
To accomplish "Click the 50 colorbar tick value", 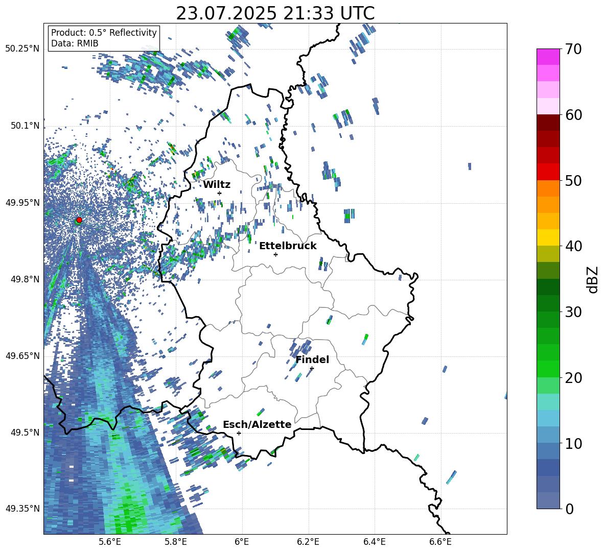I will point(573,180).
